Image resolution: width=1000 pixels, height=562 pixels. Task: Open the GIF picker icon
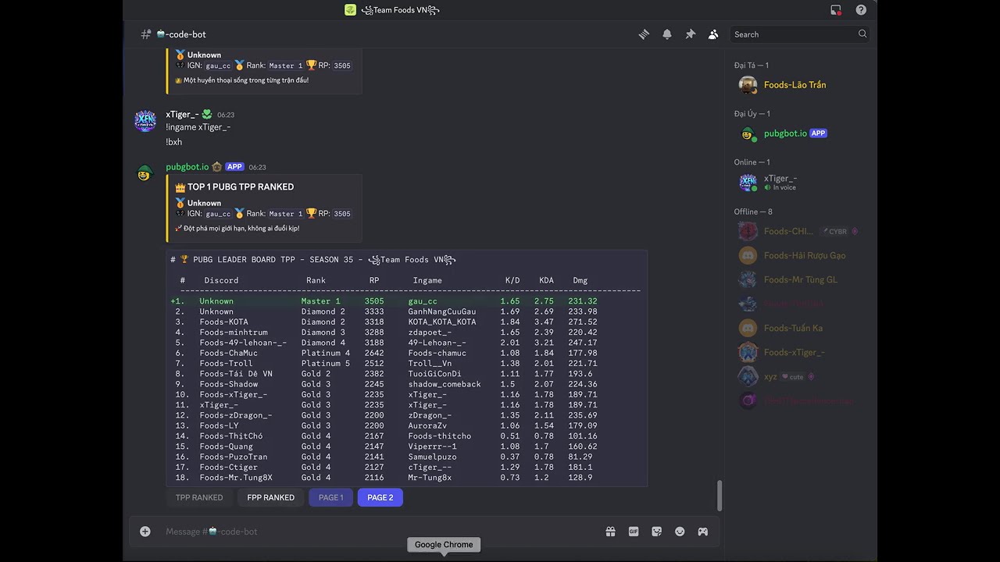(x=634, y=532)
